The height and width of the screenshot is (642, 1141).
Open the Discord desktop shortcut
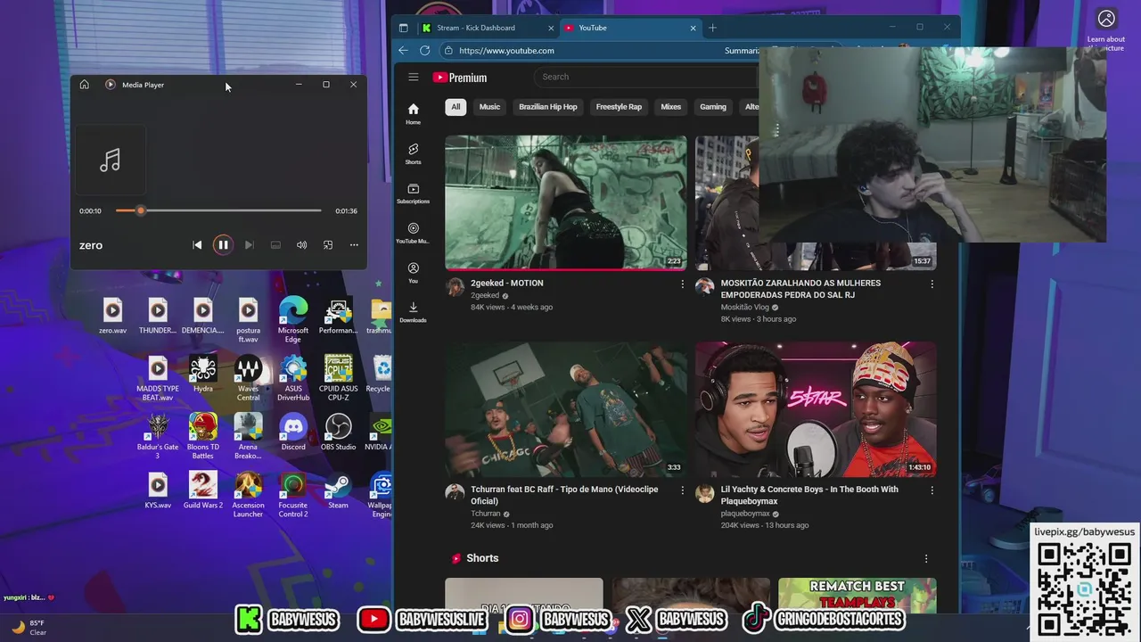(293, 432)
